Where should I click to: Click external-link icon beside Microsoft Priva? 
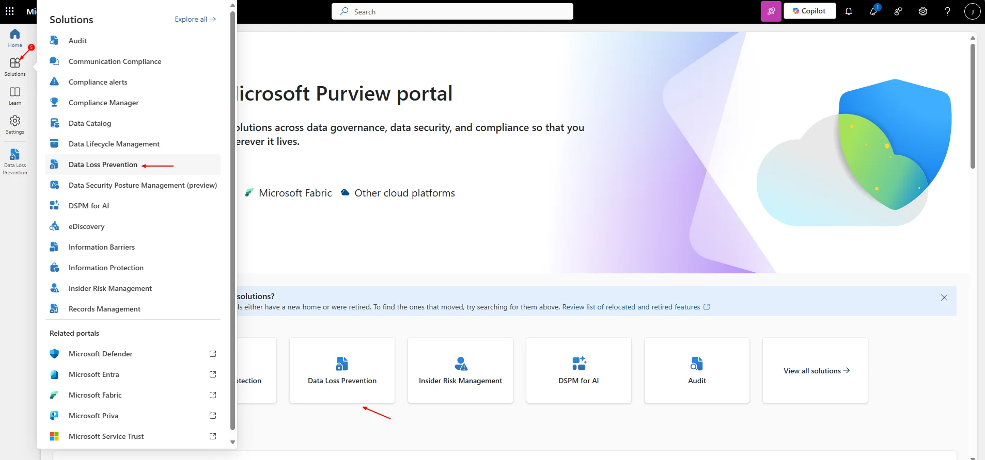(x=213, y=416)
